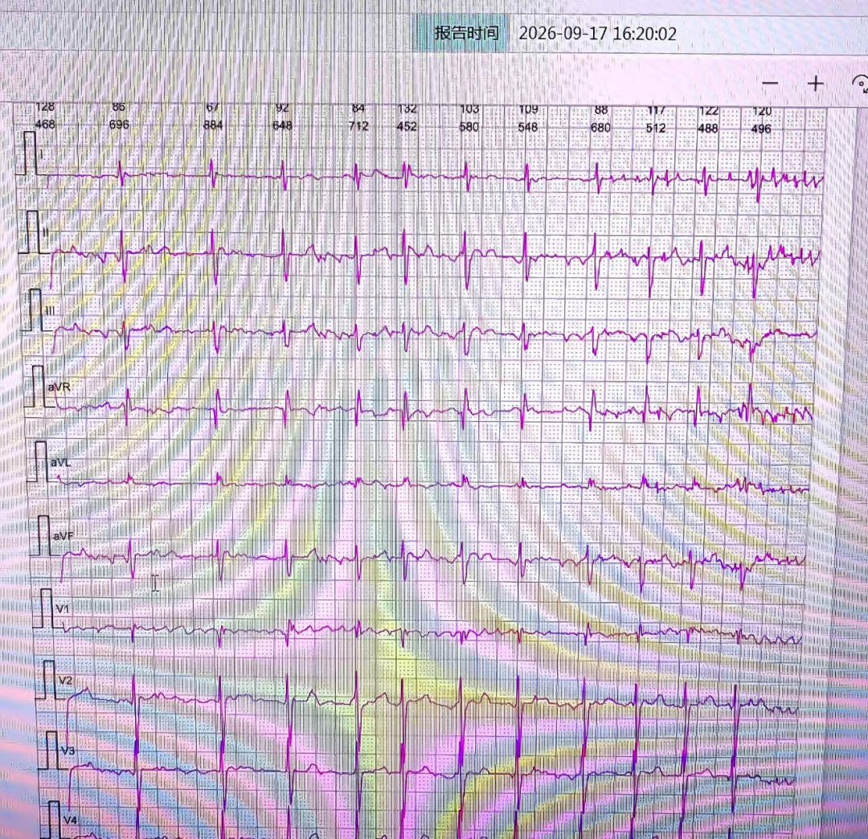Select the heart rate value 120

(761, 111)
